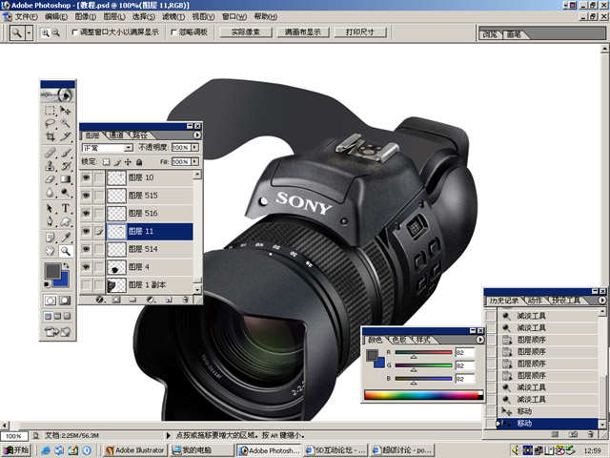This screenshot has width=610, height=458.
Task: Select the Lasso tool
Action: (x=50, y=123)
